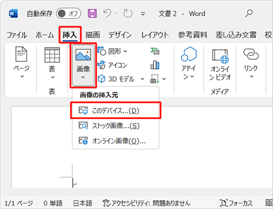This screenshot has height=209, width=273.
Task: Switch to the ホーム tab
Action: 45,35
